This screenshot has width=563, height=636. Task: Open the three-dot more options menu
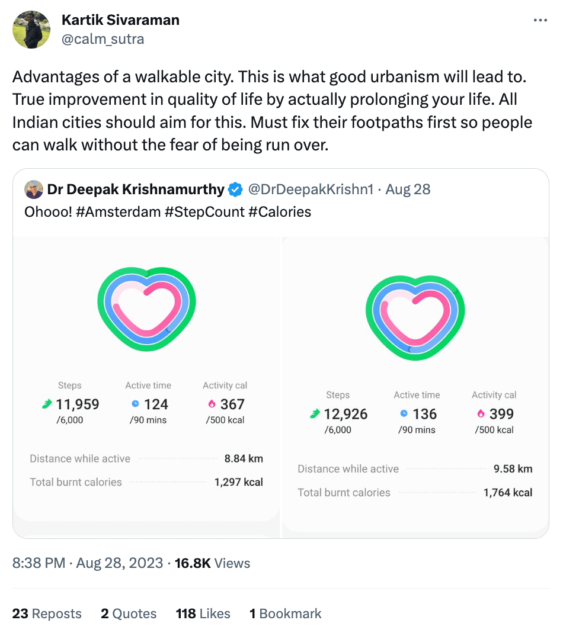tap(540, 20)
